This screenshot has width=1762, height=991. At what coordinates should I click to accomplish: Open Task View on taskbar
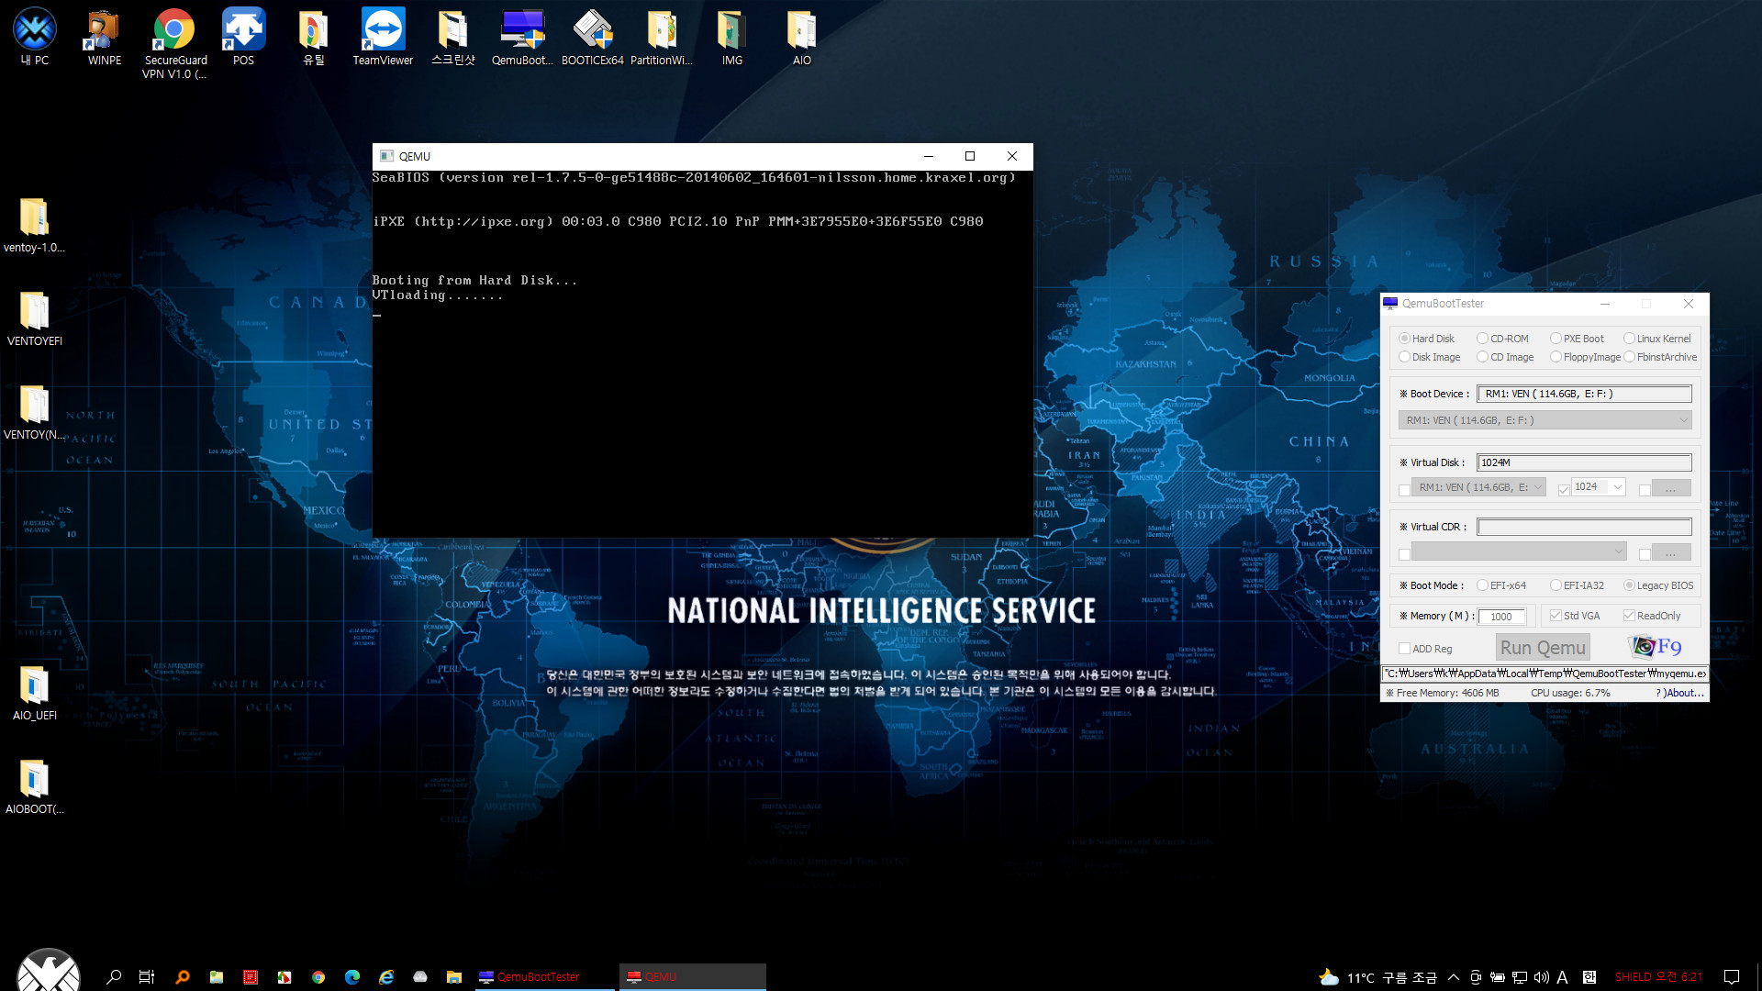click(147, 977)
